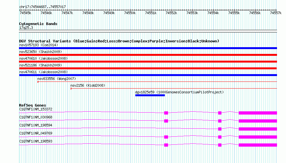Screen dimensions: 286x163
Task: Open the nsv833556 (Wong2007) label
Action: (x=57, y=79)
